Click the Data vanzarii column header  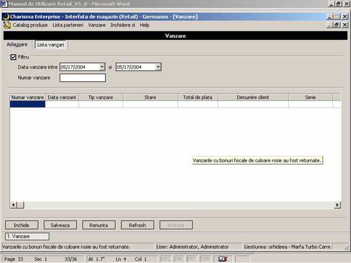click(62, 97)
